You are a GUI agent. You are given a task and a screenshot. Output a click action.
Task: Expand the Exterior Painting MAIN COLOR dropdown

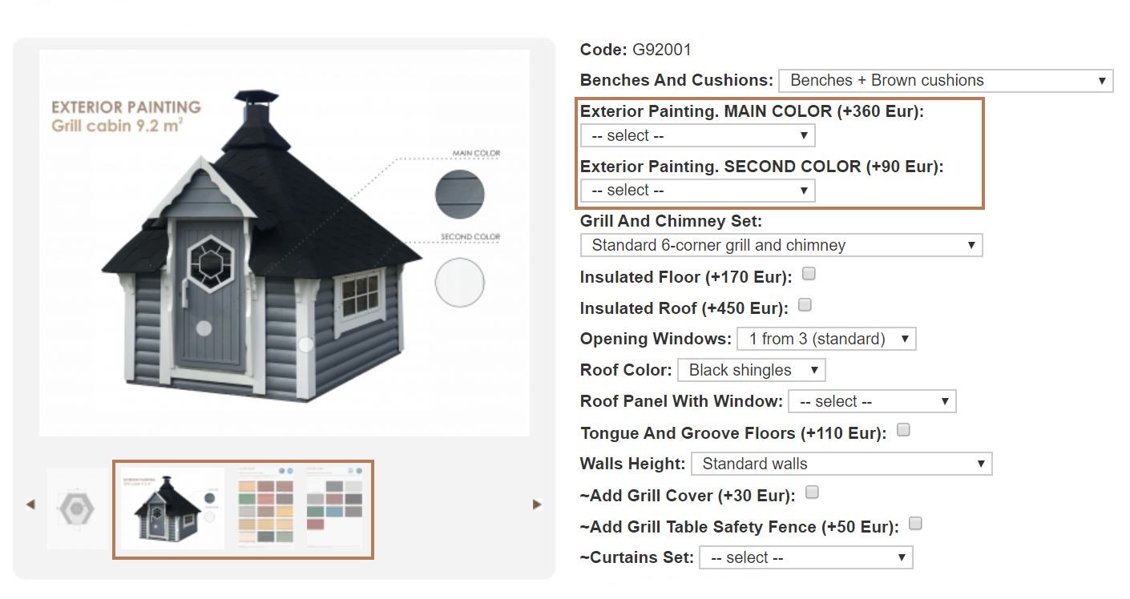click(697, 135)
